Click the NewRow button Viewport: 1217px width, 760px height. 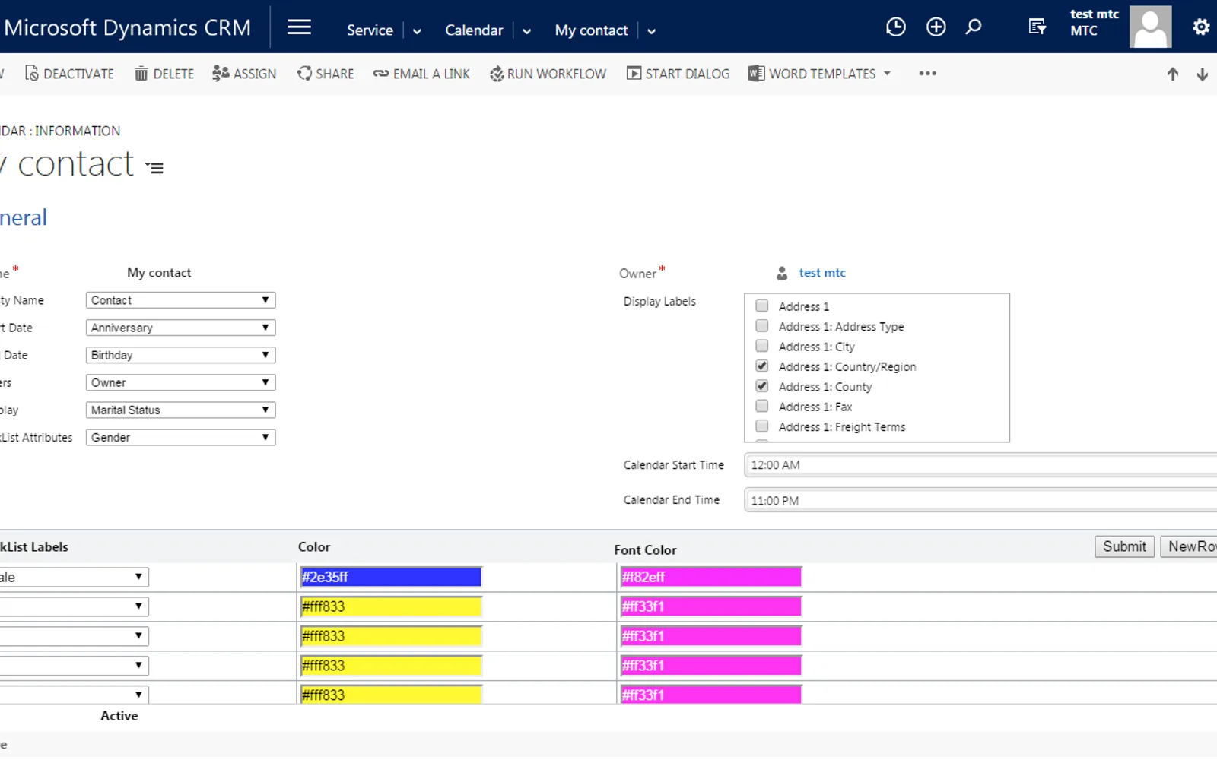click(x=1190, y=546)
